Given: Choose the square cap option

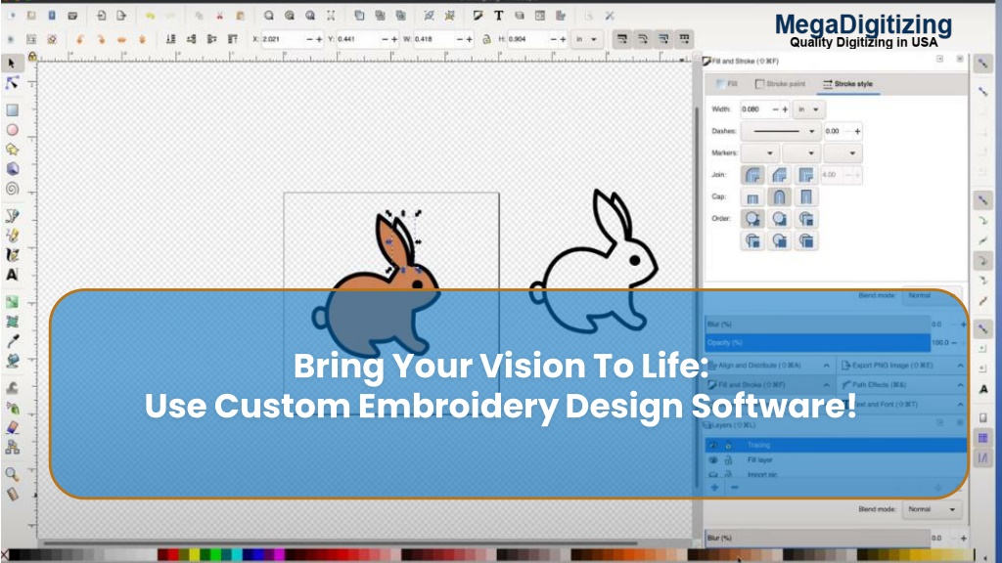Looking at the screenshot, I should tap(806, 197).
